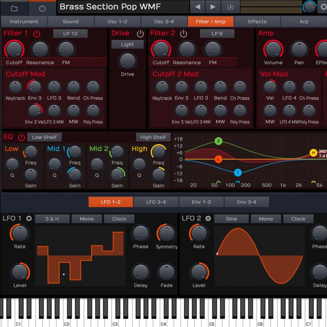
Task: Enable the Drive power button
Action: pos(140,34)
